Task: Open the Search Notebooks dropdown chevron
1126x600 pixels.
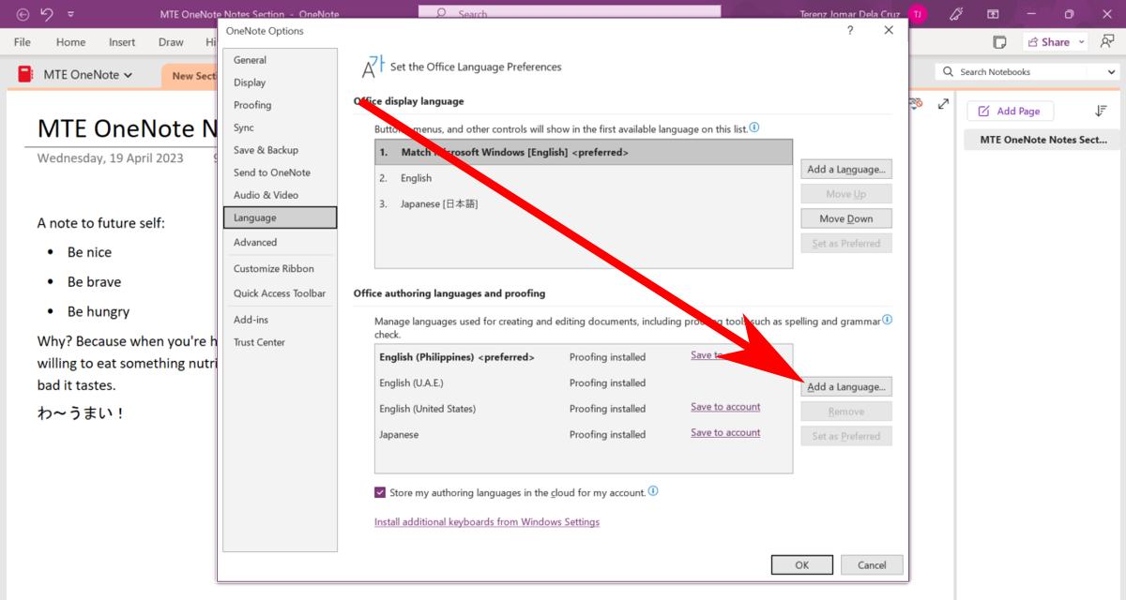Action: click(x=1111, y=70)
